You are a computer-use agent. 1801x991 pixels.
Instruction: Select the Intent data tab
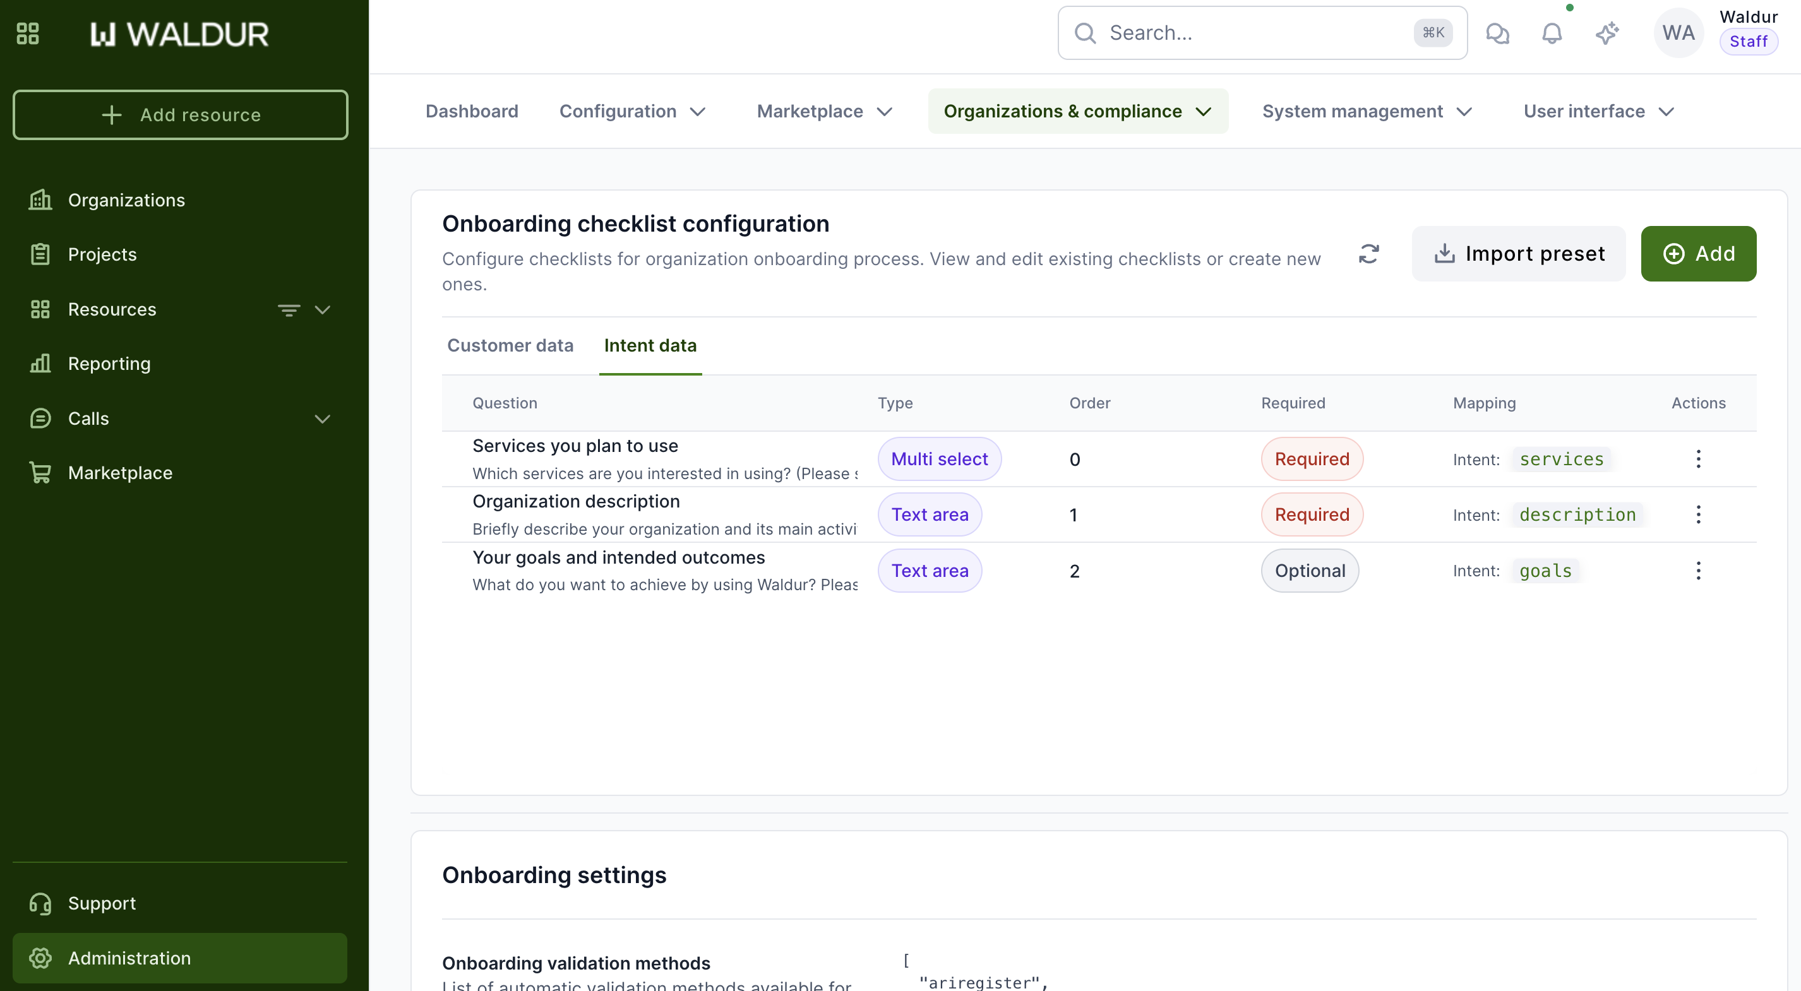[x=650, y=345]
